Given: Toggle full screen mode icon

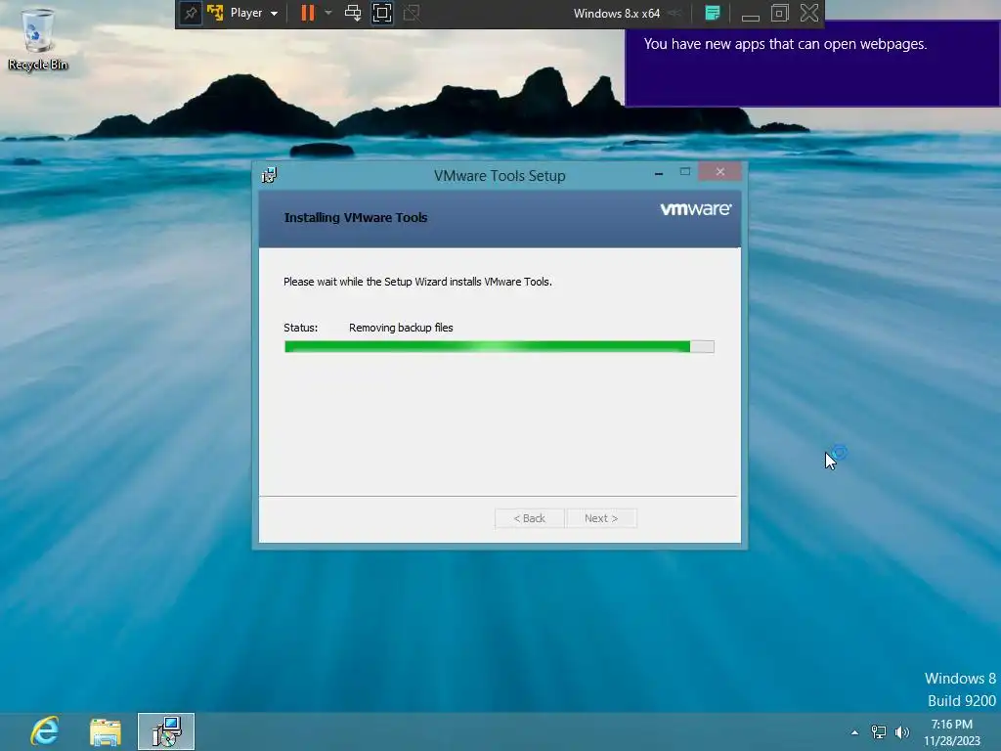Looking at the screenshot, I should 382,13.
